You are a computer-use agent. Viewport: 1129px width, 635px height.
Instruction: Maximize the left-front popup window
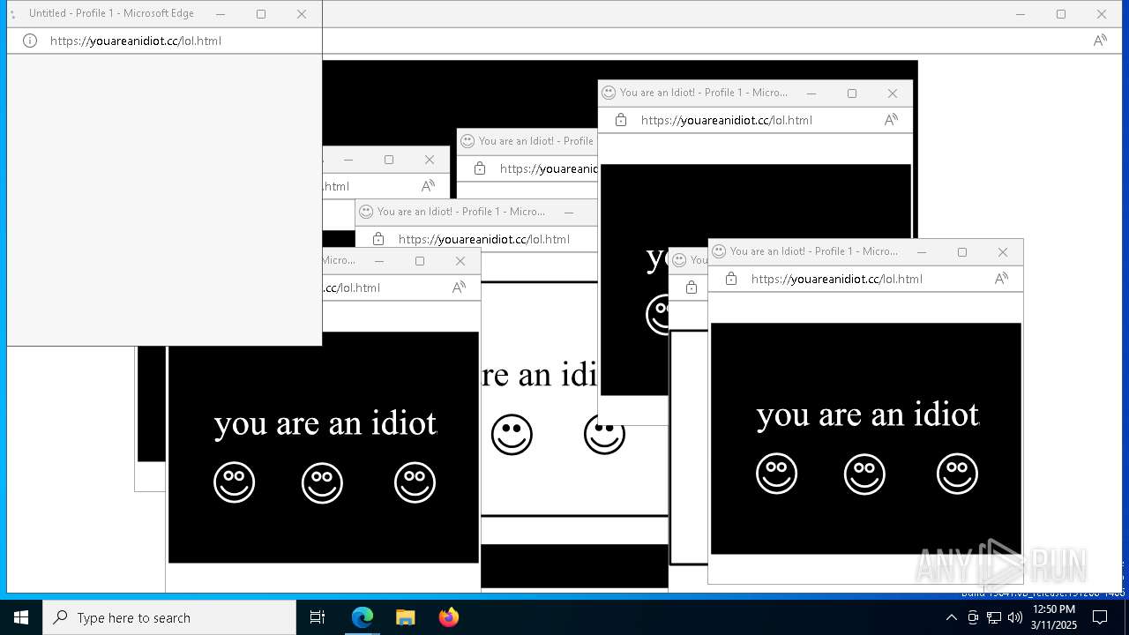(x=420, y=261)
